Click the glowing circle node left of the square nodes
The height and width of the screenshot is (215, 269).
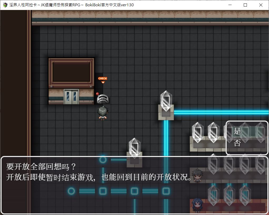(71, 191)
